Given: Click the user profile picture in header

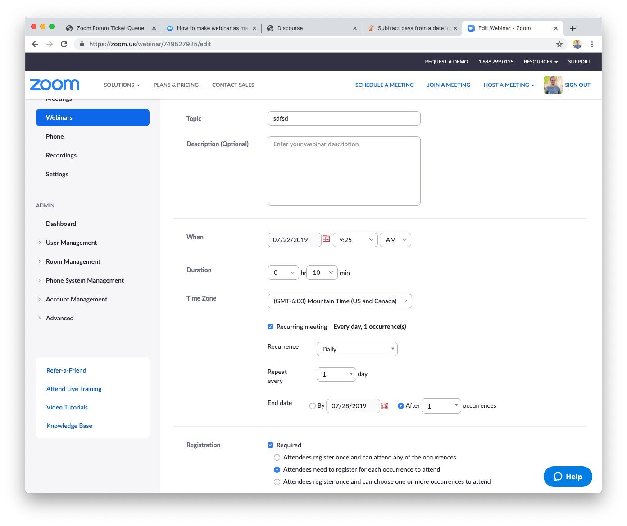Looking at the screenshot, I should tap(553, 85).
